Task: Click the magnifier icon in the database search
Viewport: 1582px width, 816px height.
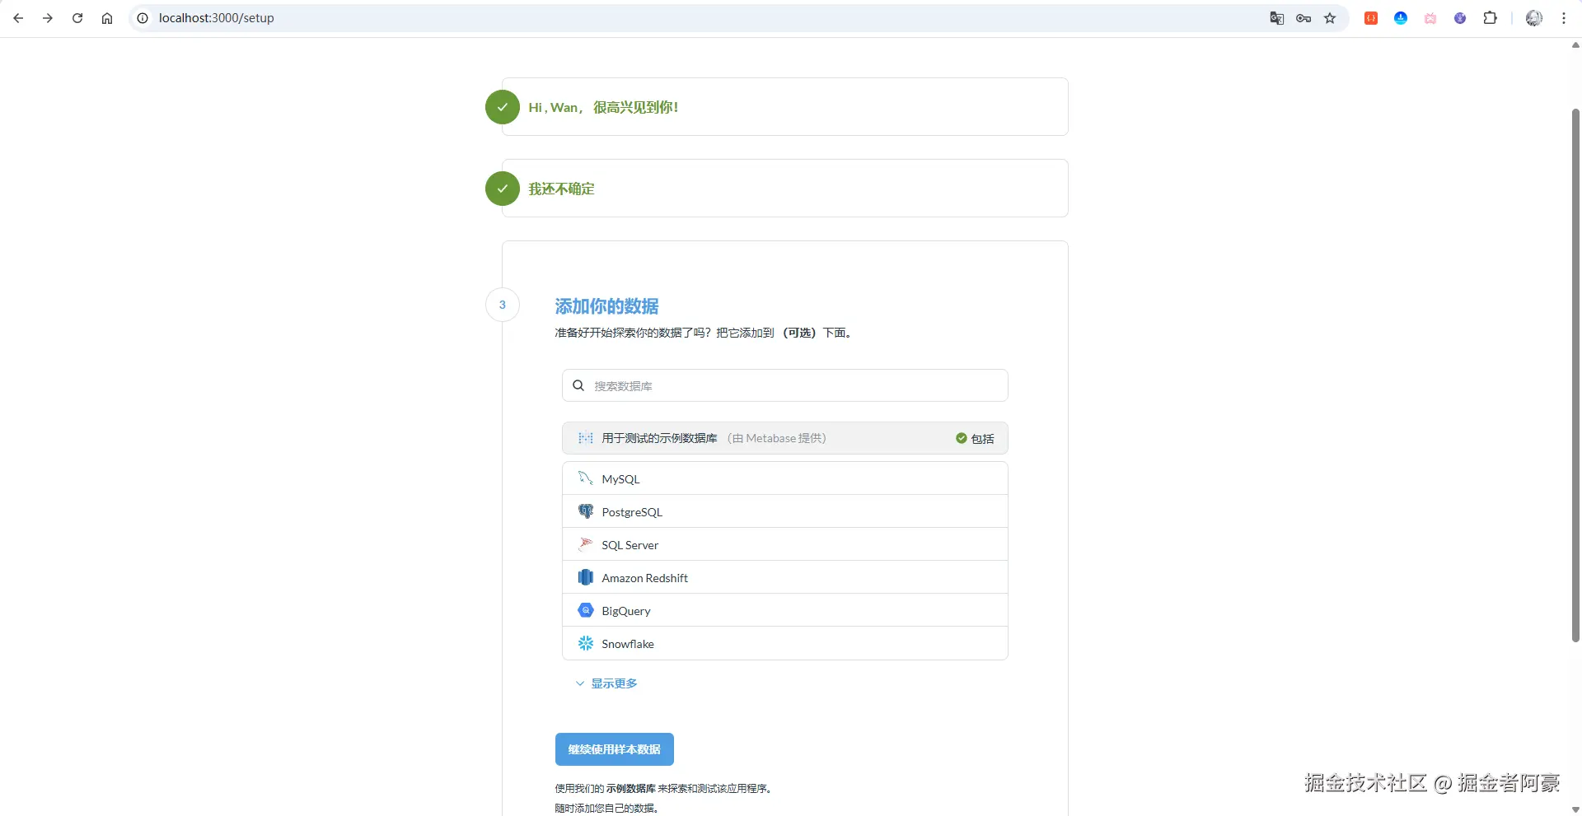Action: click(578, 385)
